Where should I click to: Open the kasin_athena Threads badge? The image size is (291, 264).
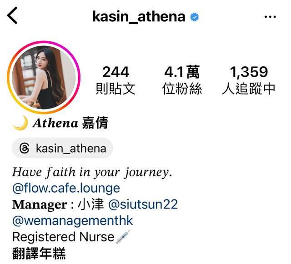tap(63, 148)
